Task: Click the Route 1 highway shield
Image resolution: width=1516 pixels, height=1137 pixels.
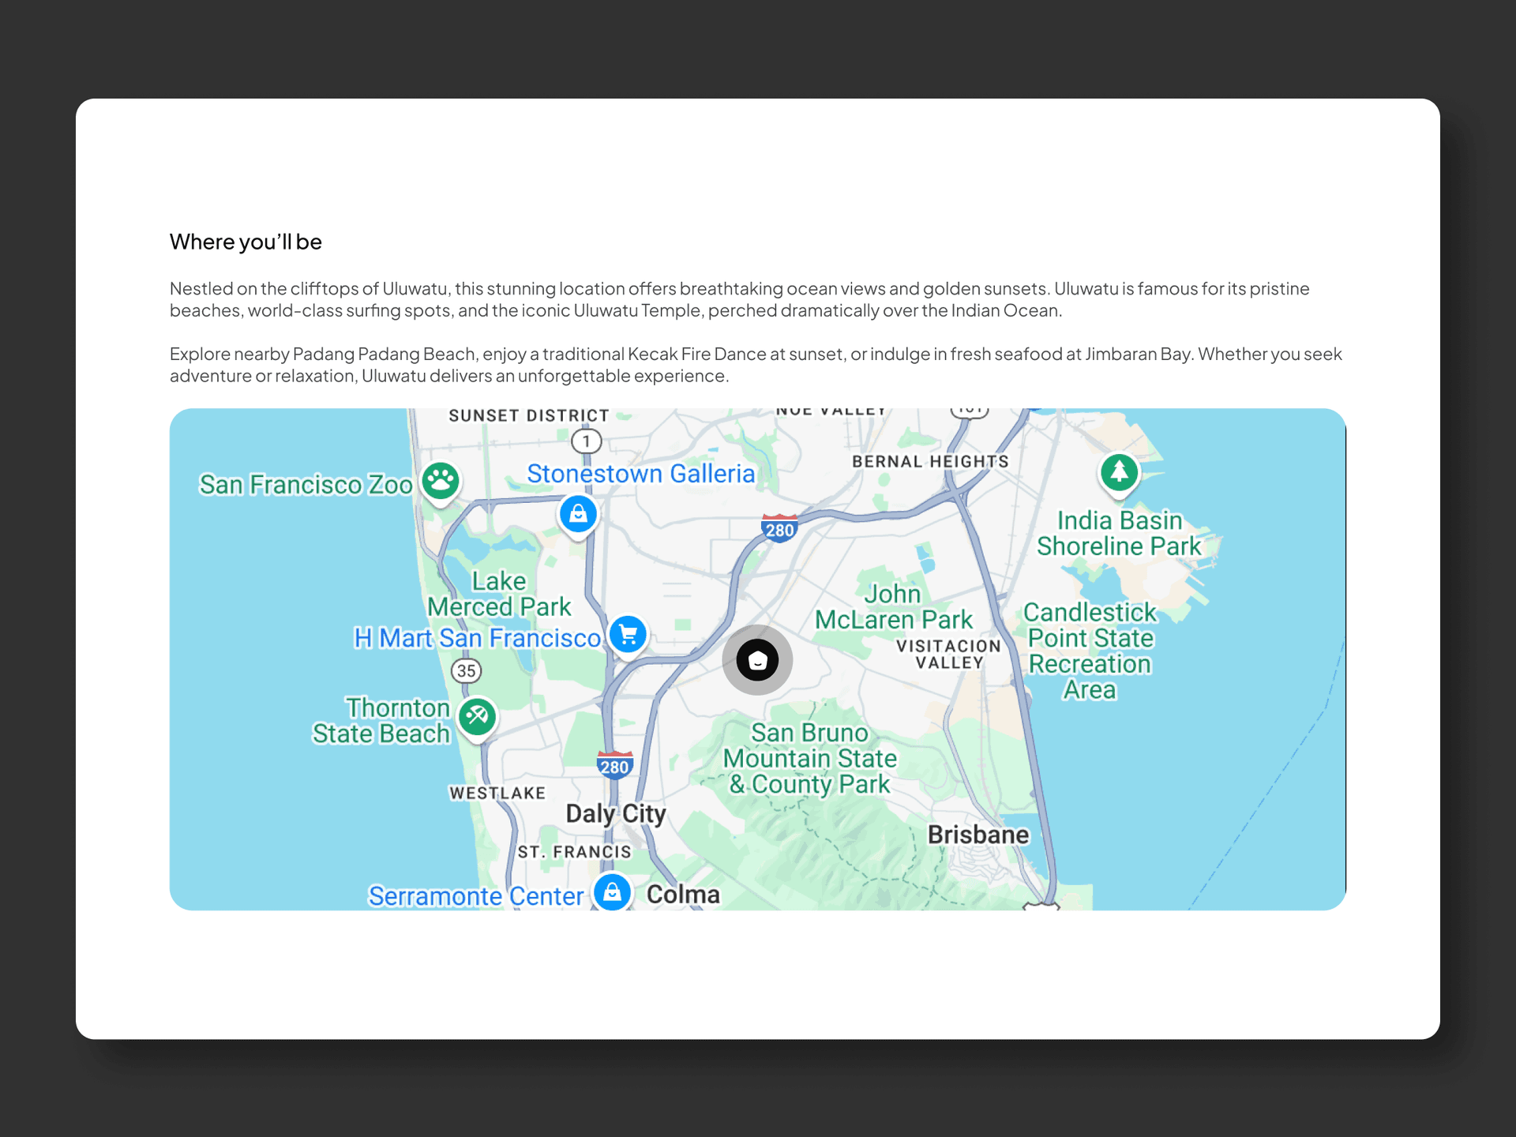Action: point(586,441)
